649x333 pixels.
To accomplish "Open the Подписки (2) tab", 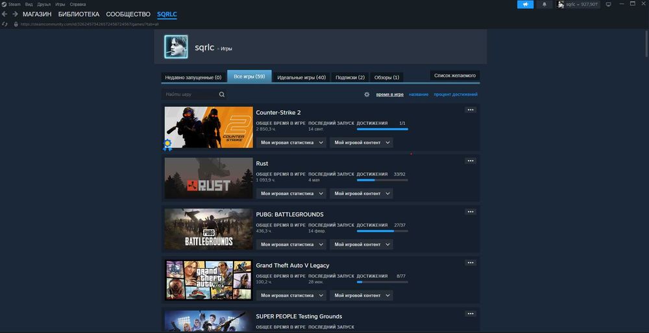I will click(350, 77).
